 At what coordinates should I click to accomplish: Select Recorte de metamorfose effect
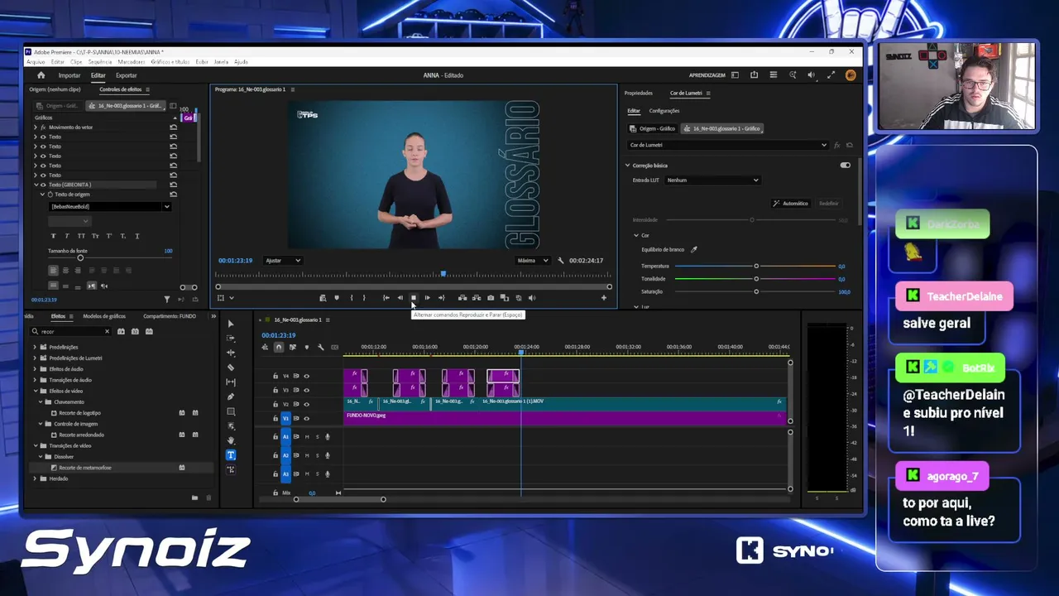pyautogui.click(x=85, y=468)
